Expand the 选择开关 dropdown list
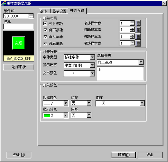 click(x=141, y=62)
